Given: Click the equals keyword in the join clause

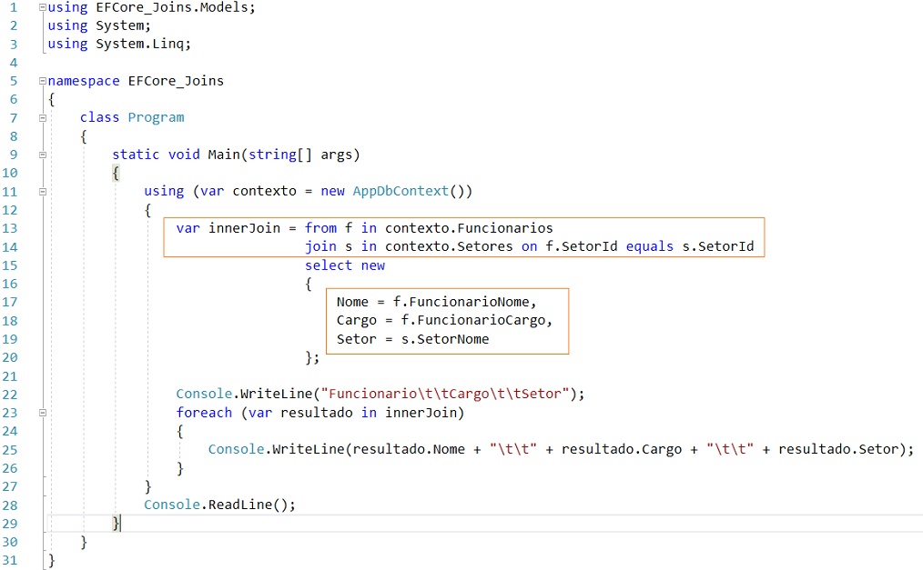Looking at the screenshot, I should tap(648, 246).
